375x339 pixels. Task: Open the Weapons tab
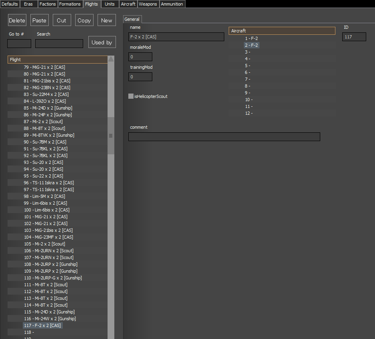click(148, 4)
